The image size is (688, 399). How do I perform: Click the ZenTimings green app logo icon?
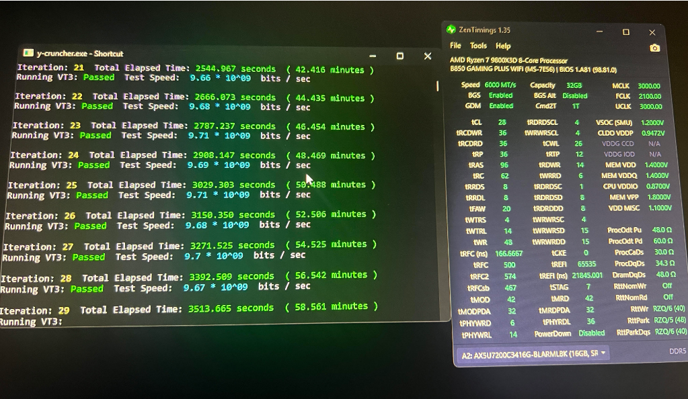(451, 30)
